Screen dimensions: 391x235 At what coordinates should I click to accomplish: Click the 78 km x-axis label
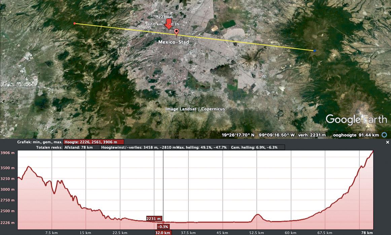(x=367, y=233)
